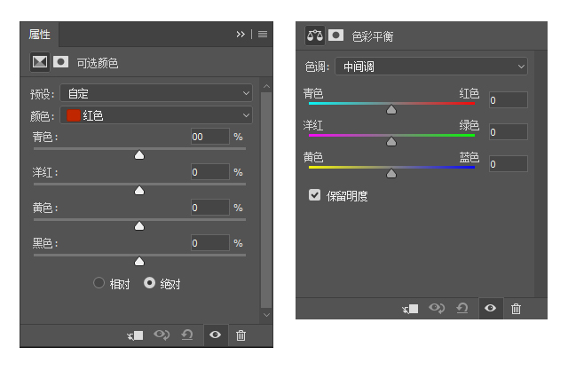Select the layer mask icon beside 可选颜色
Screen dimensions: 568x370
click(61, 62)
